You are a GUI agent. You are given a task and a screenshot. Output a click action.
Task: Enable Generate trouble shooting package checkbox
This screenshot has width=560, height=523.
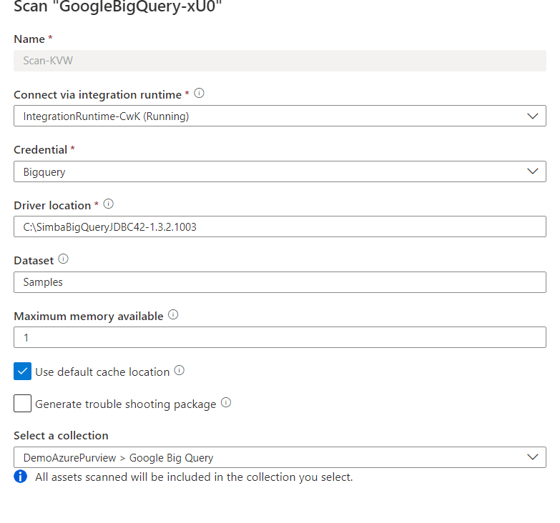[x=22, y=404]
